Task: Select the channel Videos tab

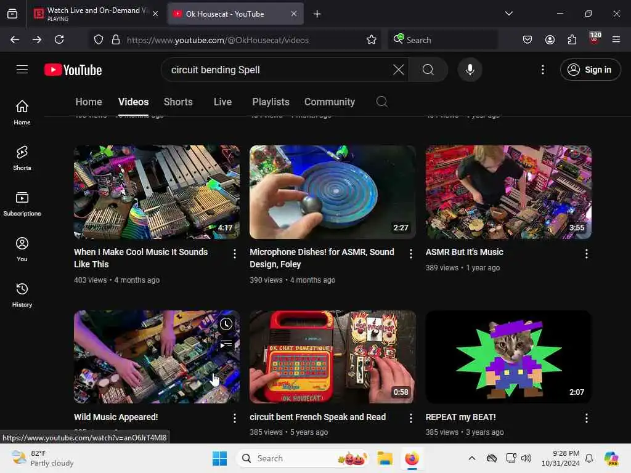Action: pos(133,102)
